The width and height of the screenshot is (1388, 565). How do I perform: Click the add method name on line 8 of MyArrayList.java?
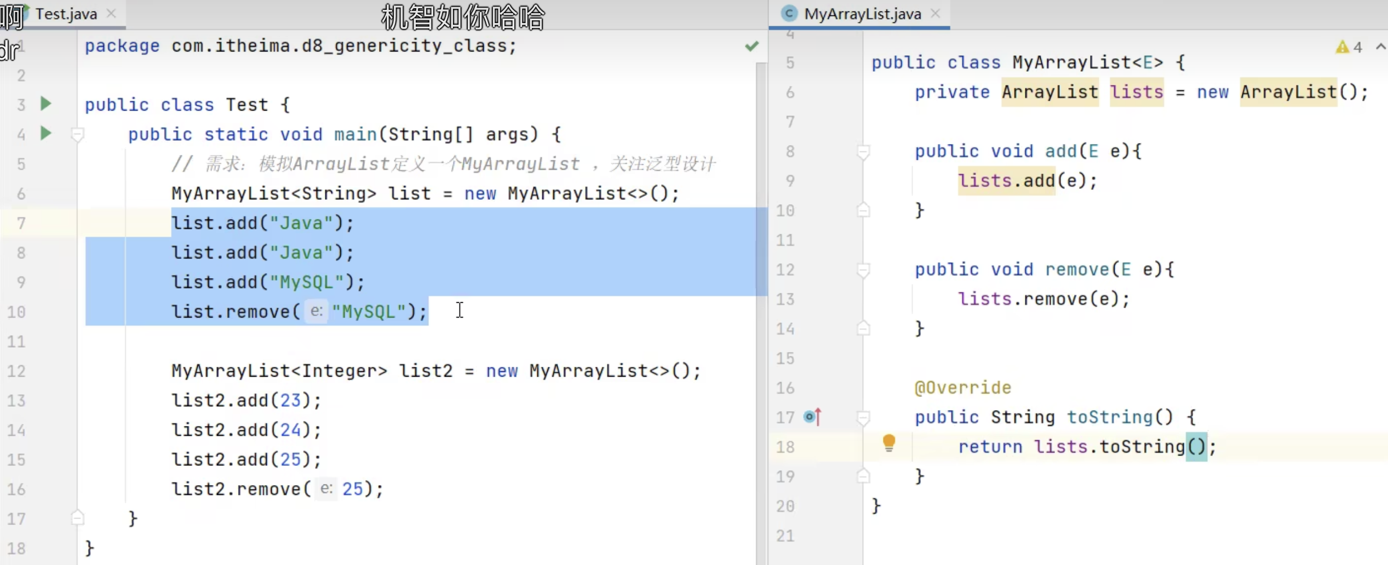pos(1061,151)
